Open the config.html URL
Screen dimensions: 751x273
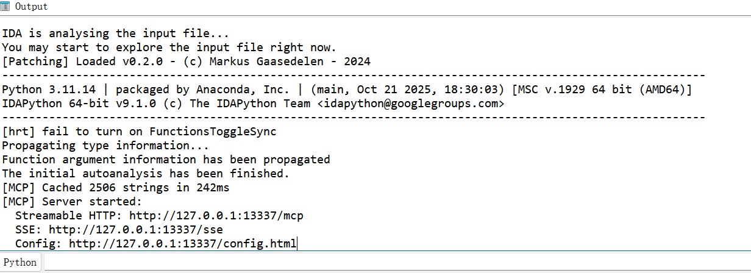(x=182, y=244)
